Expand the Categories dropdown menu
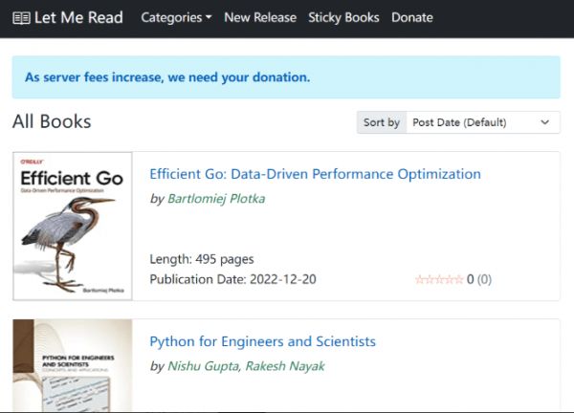Screen dimensions: 574x413 (x=176, y=17)
